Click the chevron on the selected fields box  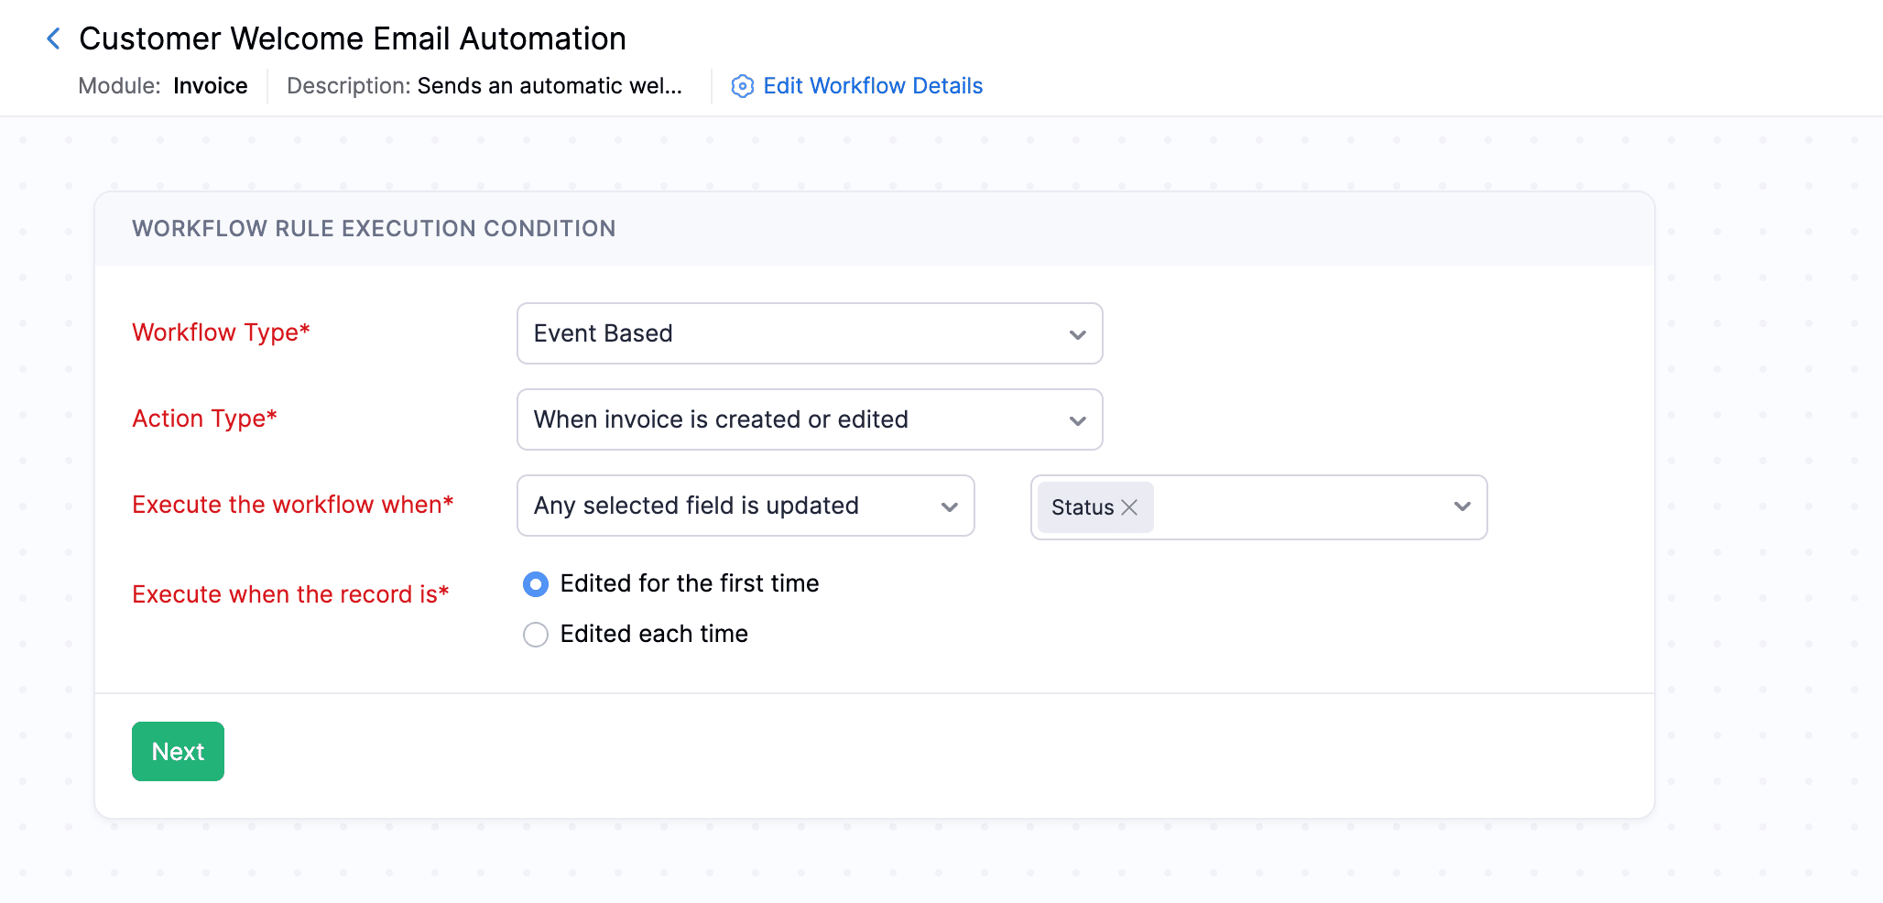pyautogui.click(x=1461, y=507)
